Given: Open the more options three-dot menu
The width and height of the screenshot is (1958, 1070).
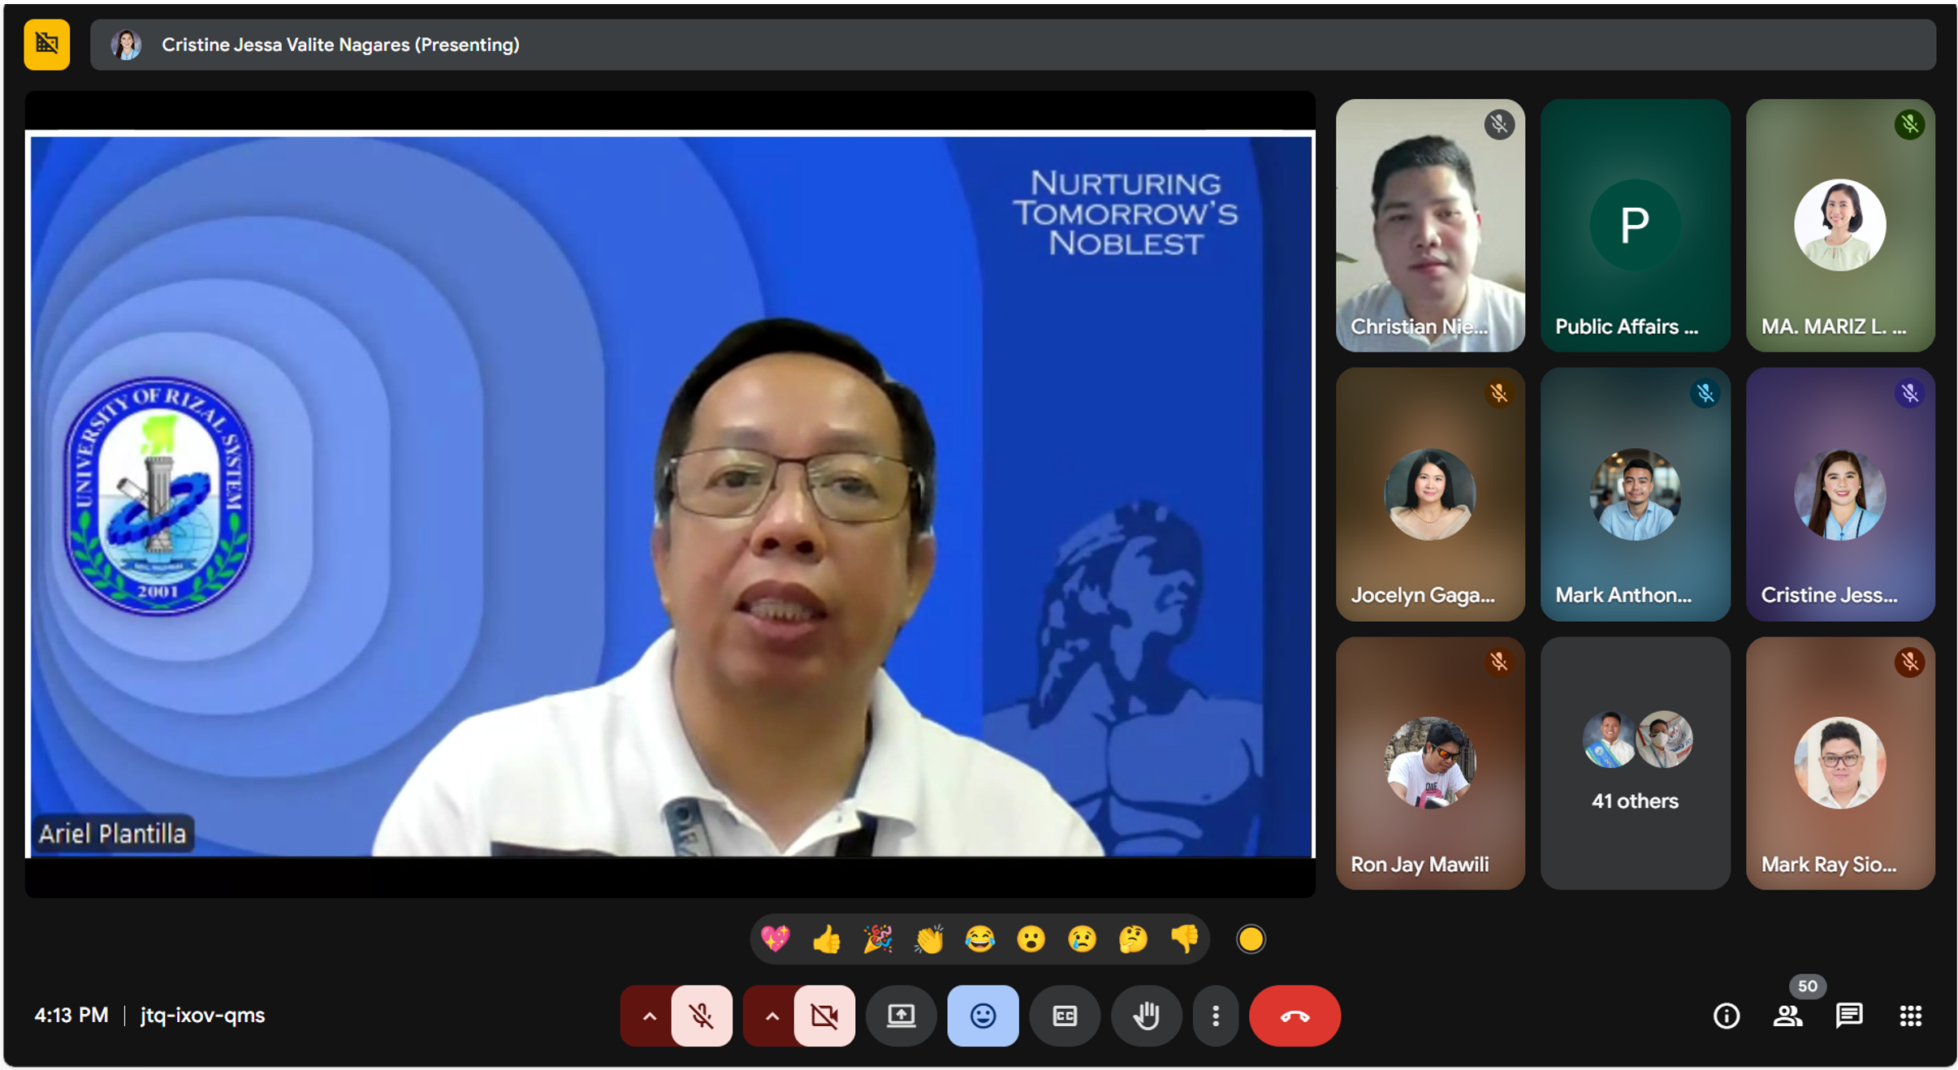Looking at the screenshot, I should pyautogui.click(x=1215, y=1016).
